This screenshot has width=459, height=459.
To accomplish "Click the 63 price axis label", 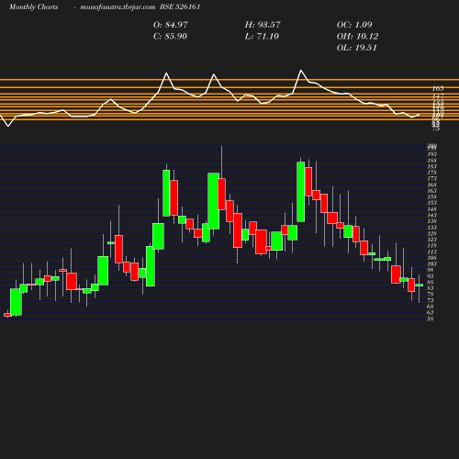I will tap(431, 313).
